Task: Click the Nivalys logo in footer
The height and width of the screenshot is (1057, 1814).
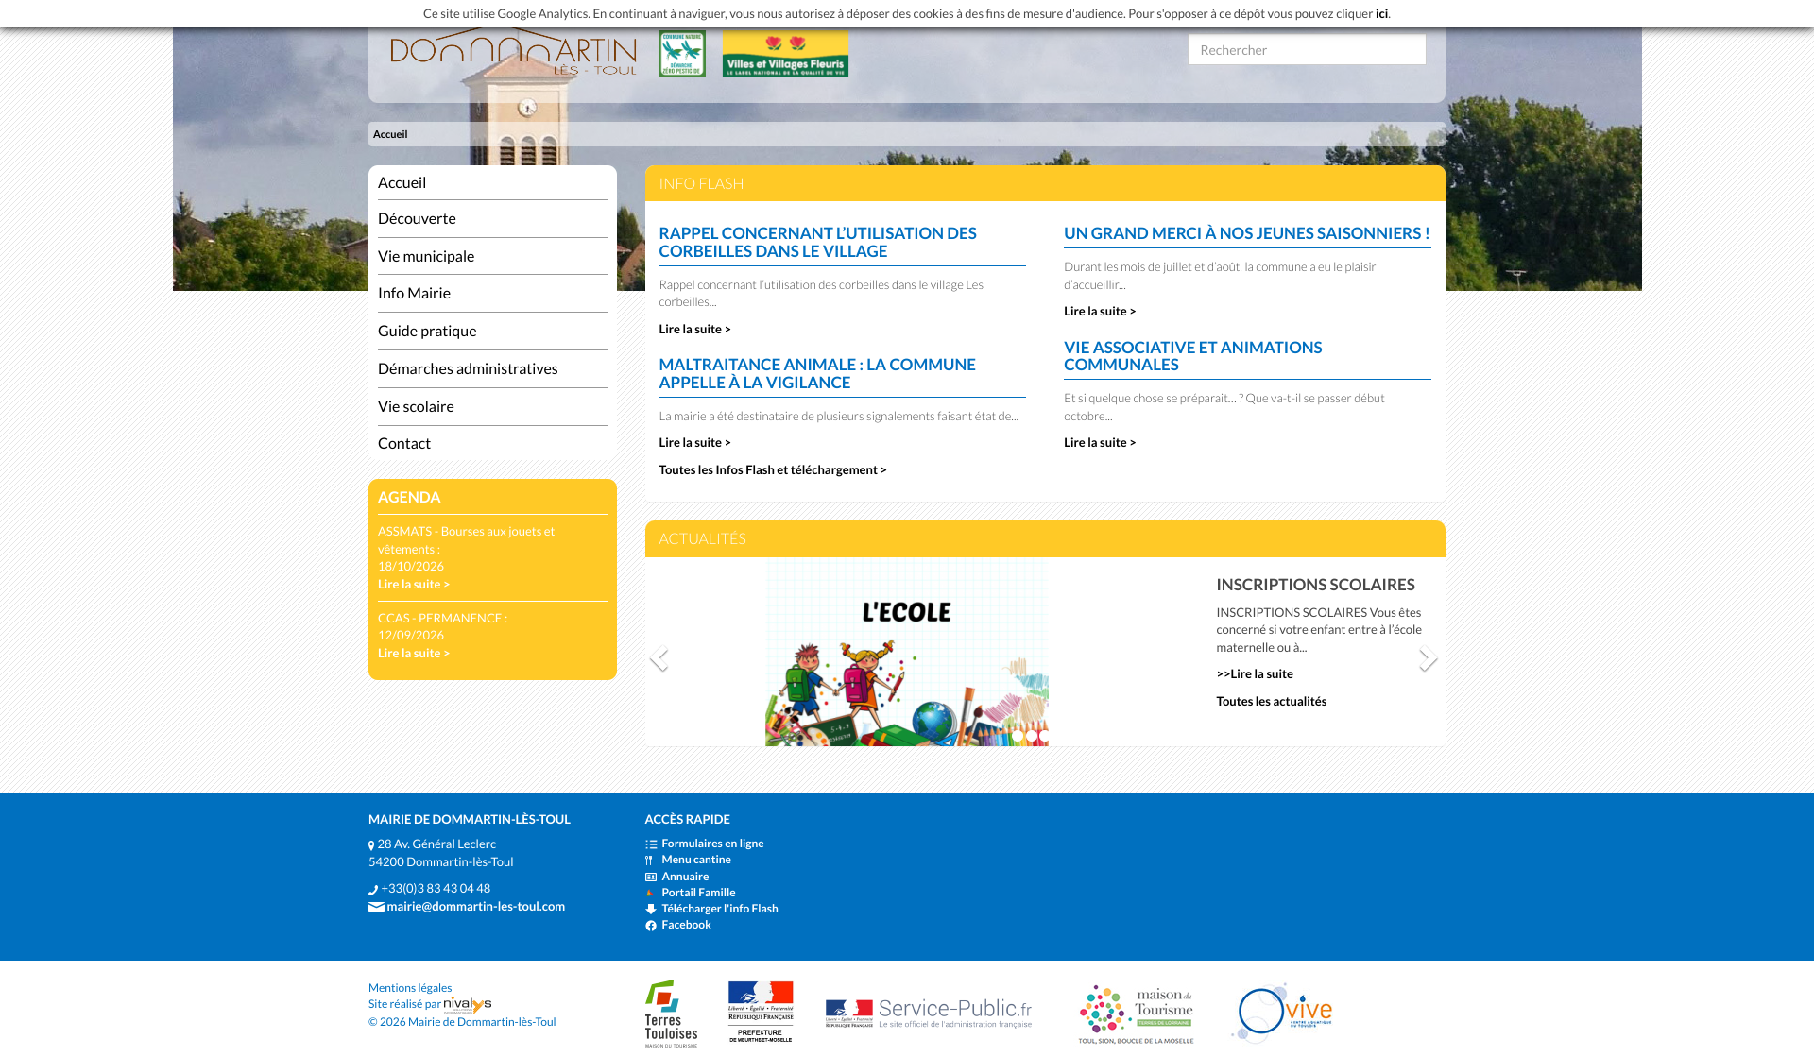Action: (468, 1005)
